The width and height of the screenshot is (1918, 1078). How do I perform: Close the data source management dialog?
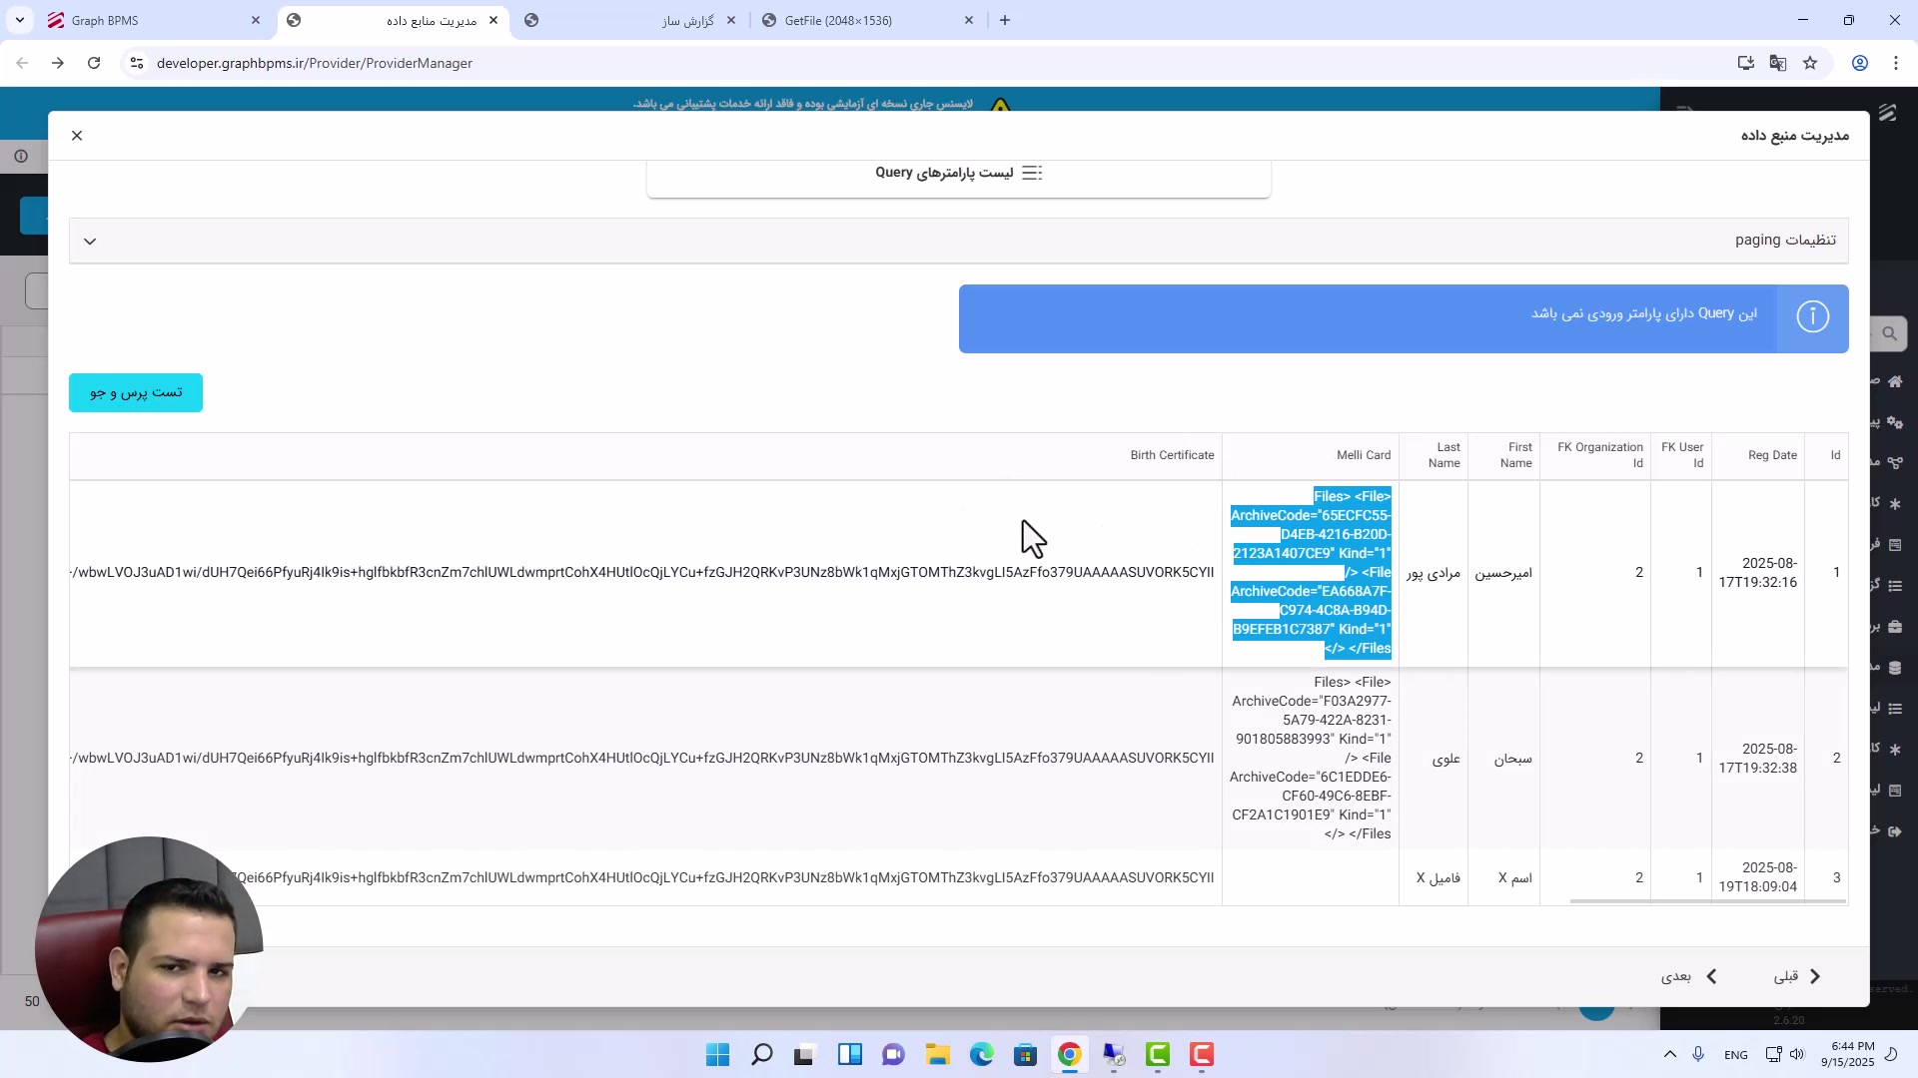(77, 136)
